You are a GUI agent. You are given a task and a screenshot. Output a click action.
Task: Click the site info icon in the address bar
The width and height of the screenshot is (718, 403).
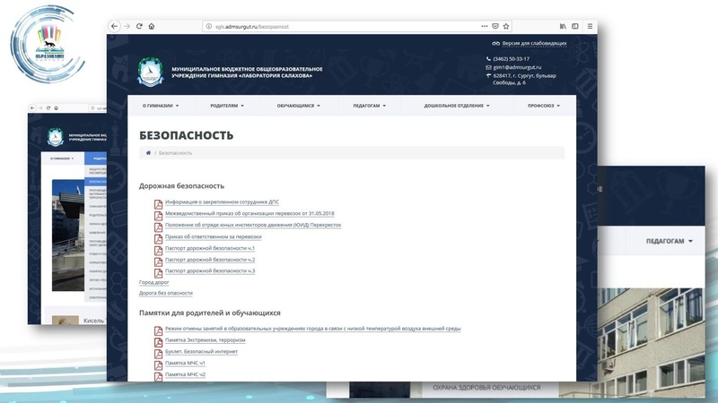[x=209, y=27]
